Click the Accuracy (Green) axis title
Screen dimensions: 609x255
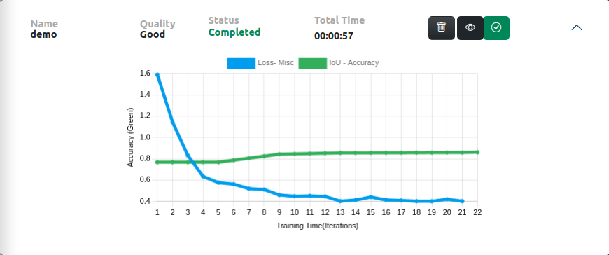(x=130, y=137)
